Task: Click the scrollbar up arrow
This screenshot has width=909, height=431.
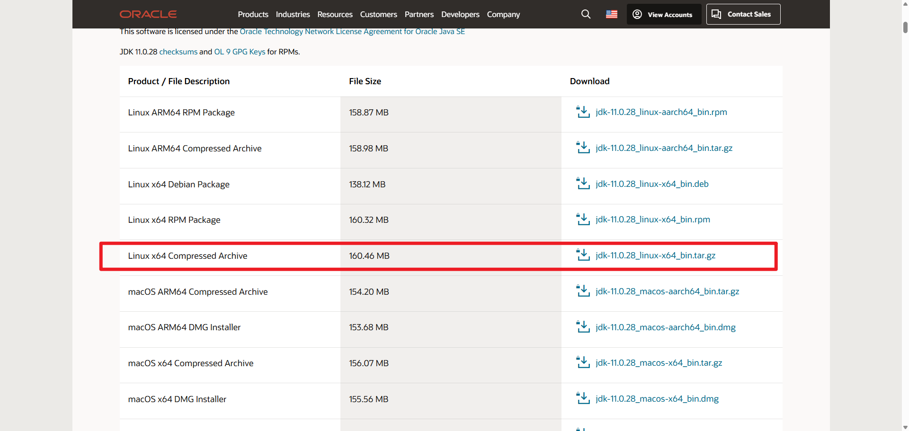Action: click(x=905, y=3)
